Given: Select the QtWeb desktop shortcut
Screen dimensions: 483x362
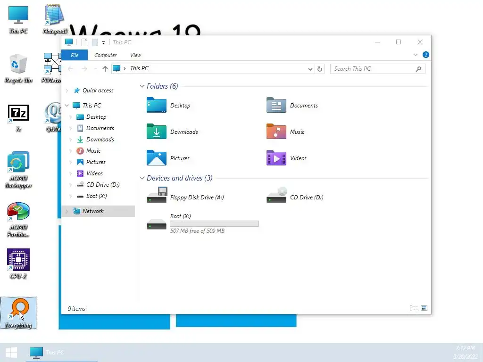Looking at the screenshot, I should pyautogui.click(x=53, y=118).
